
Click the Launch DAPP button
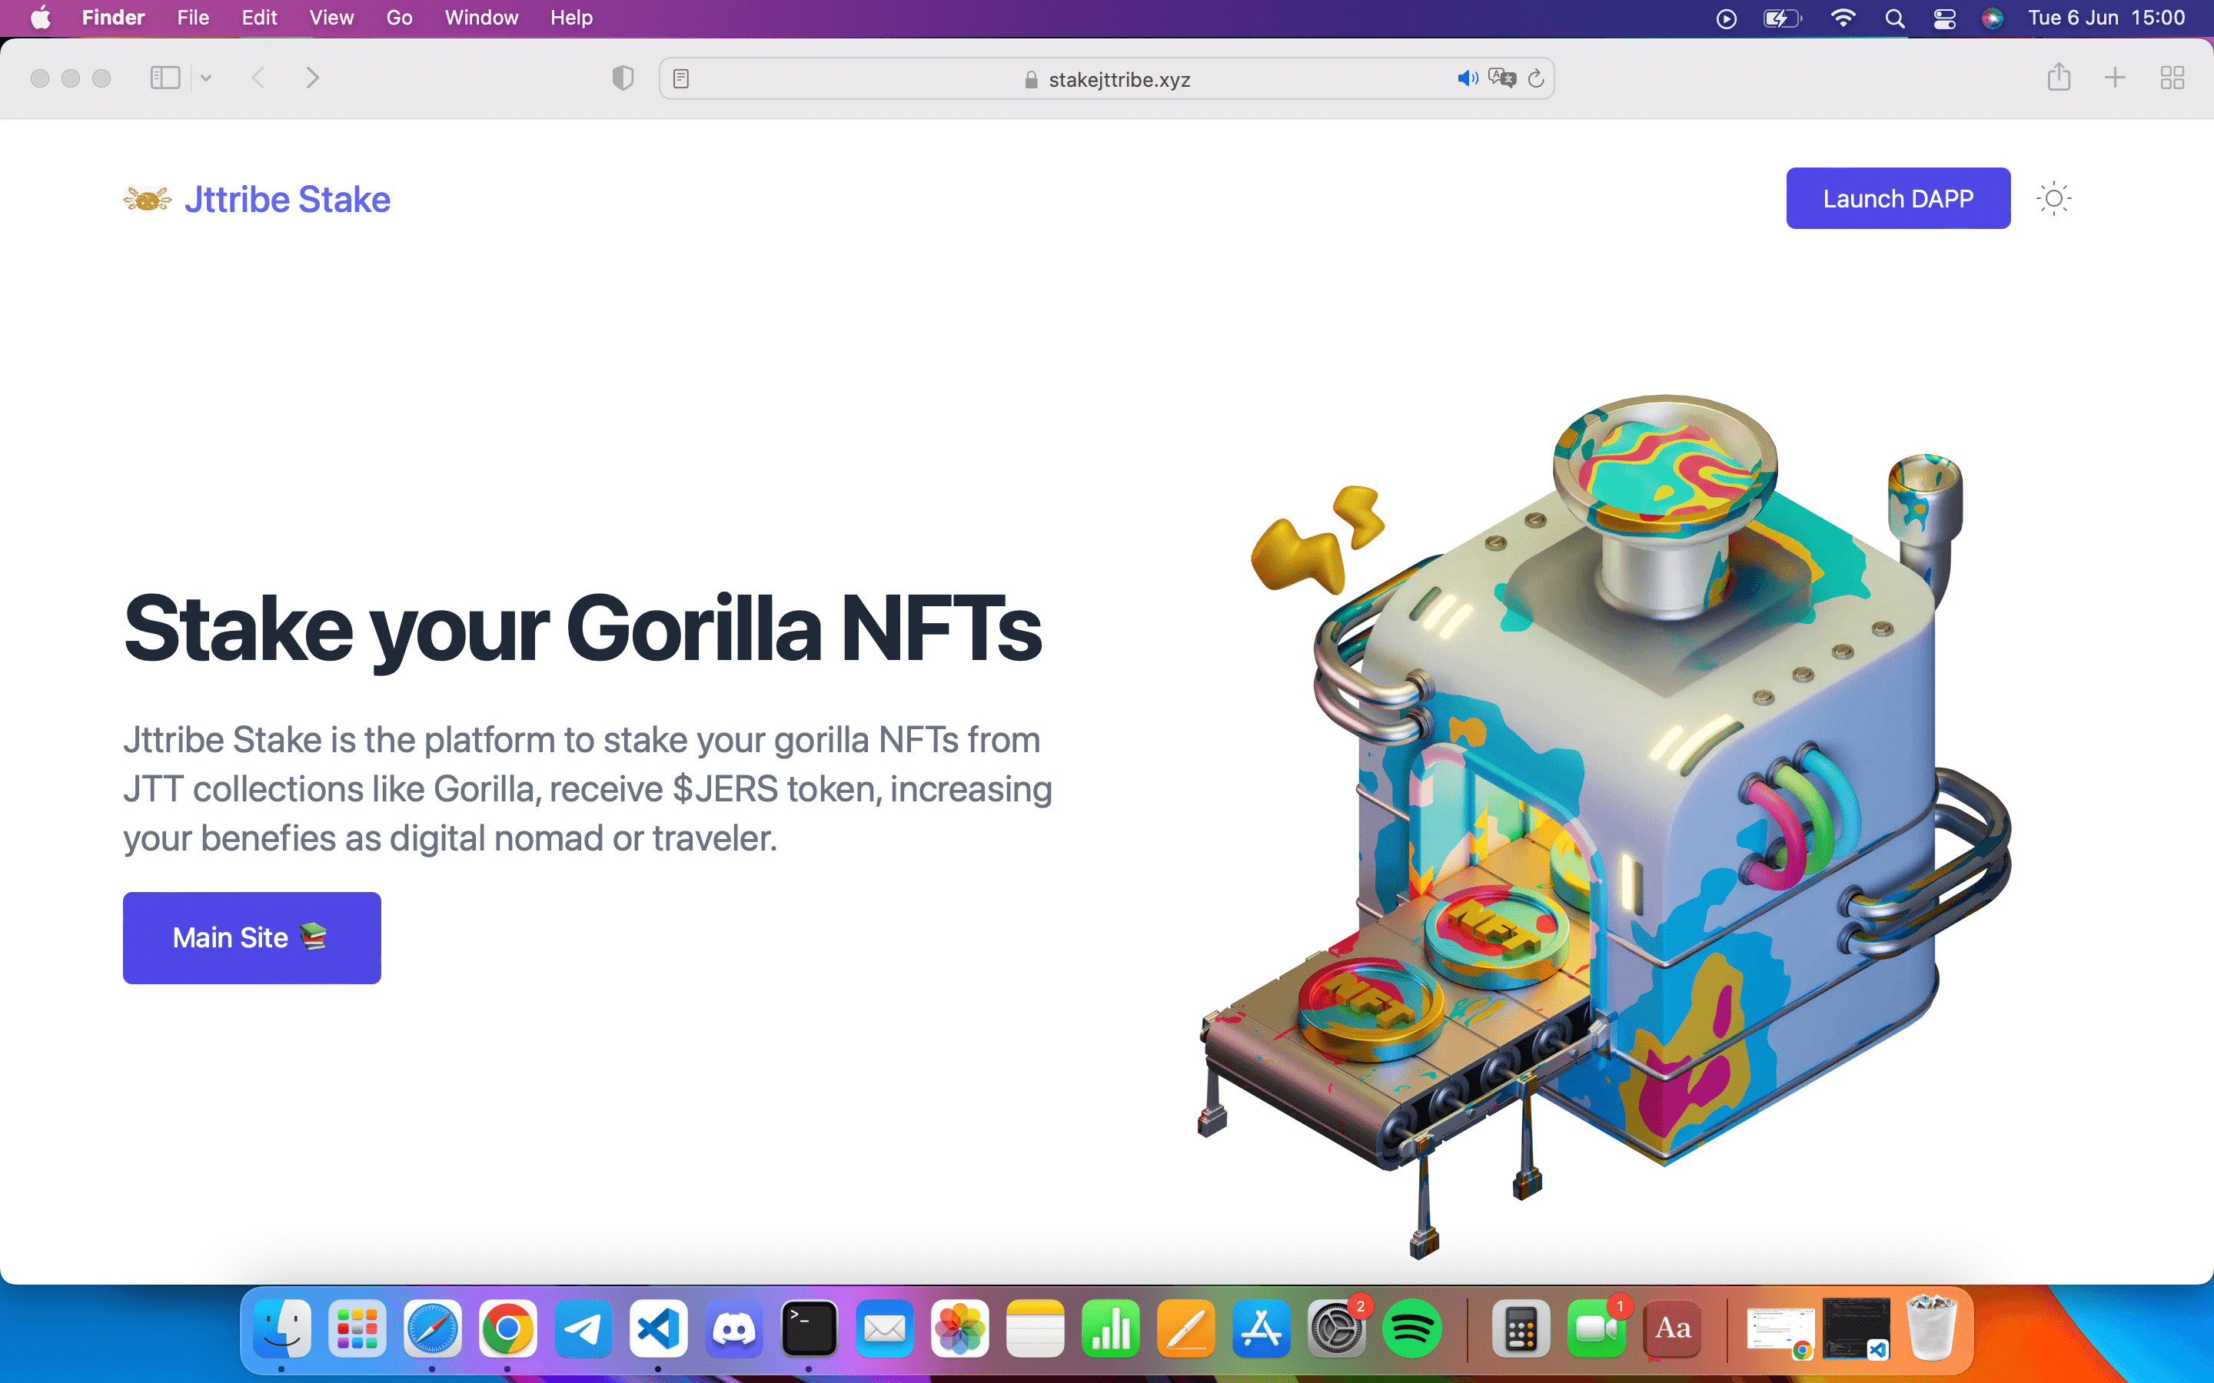[1897, 198]
